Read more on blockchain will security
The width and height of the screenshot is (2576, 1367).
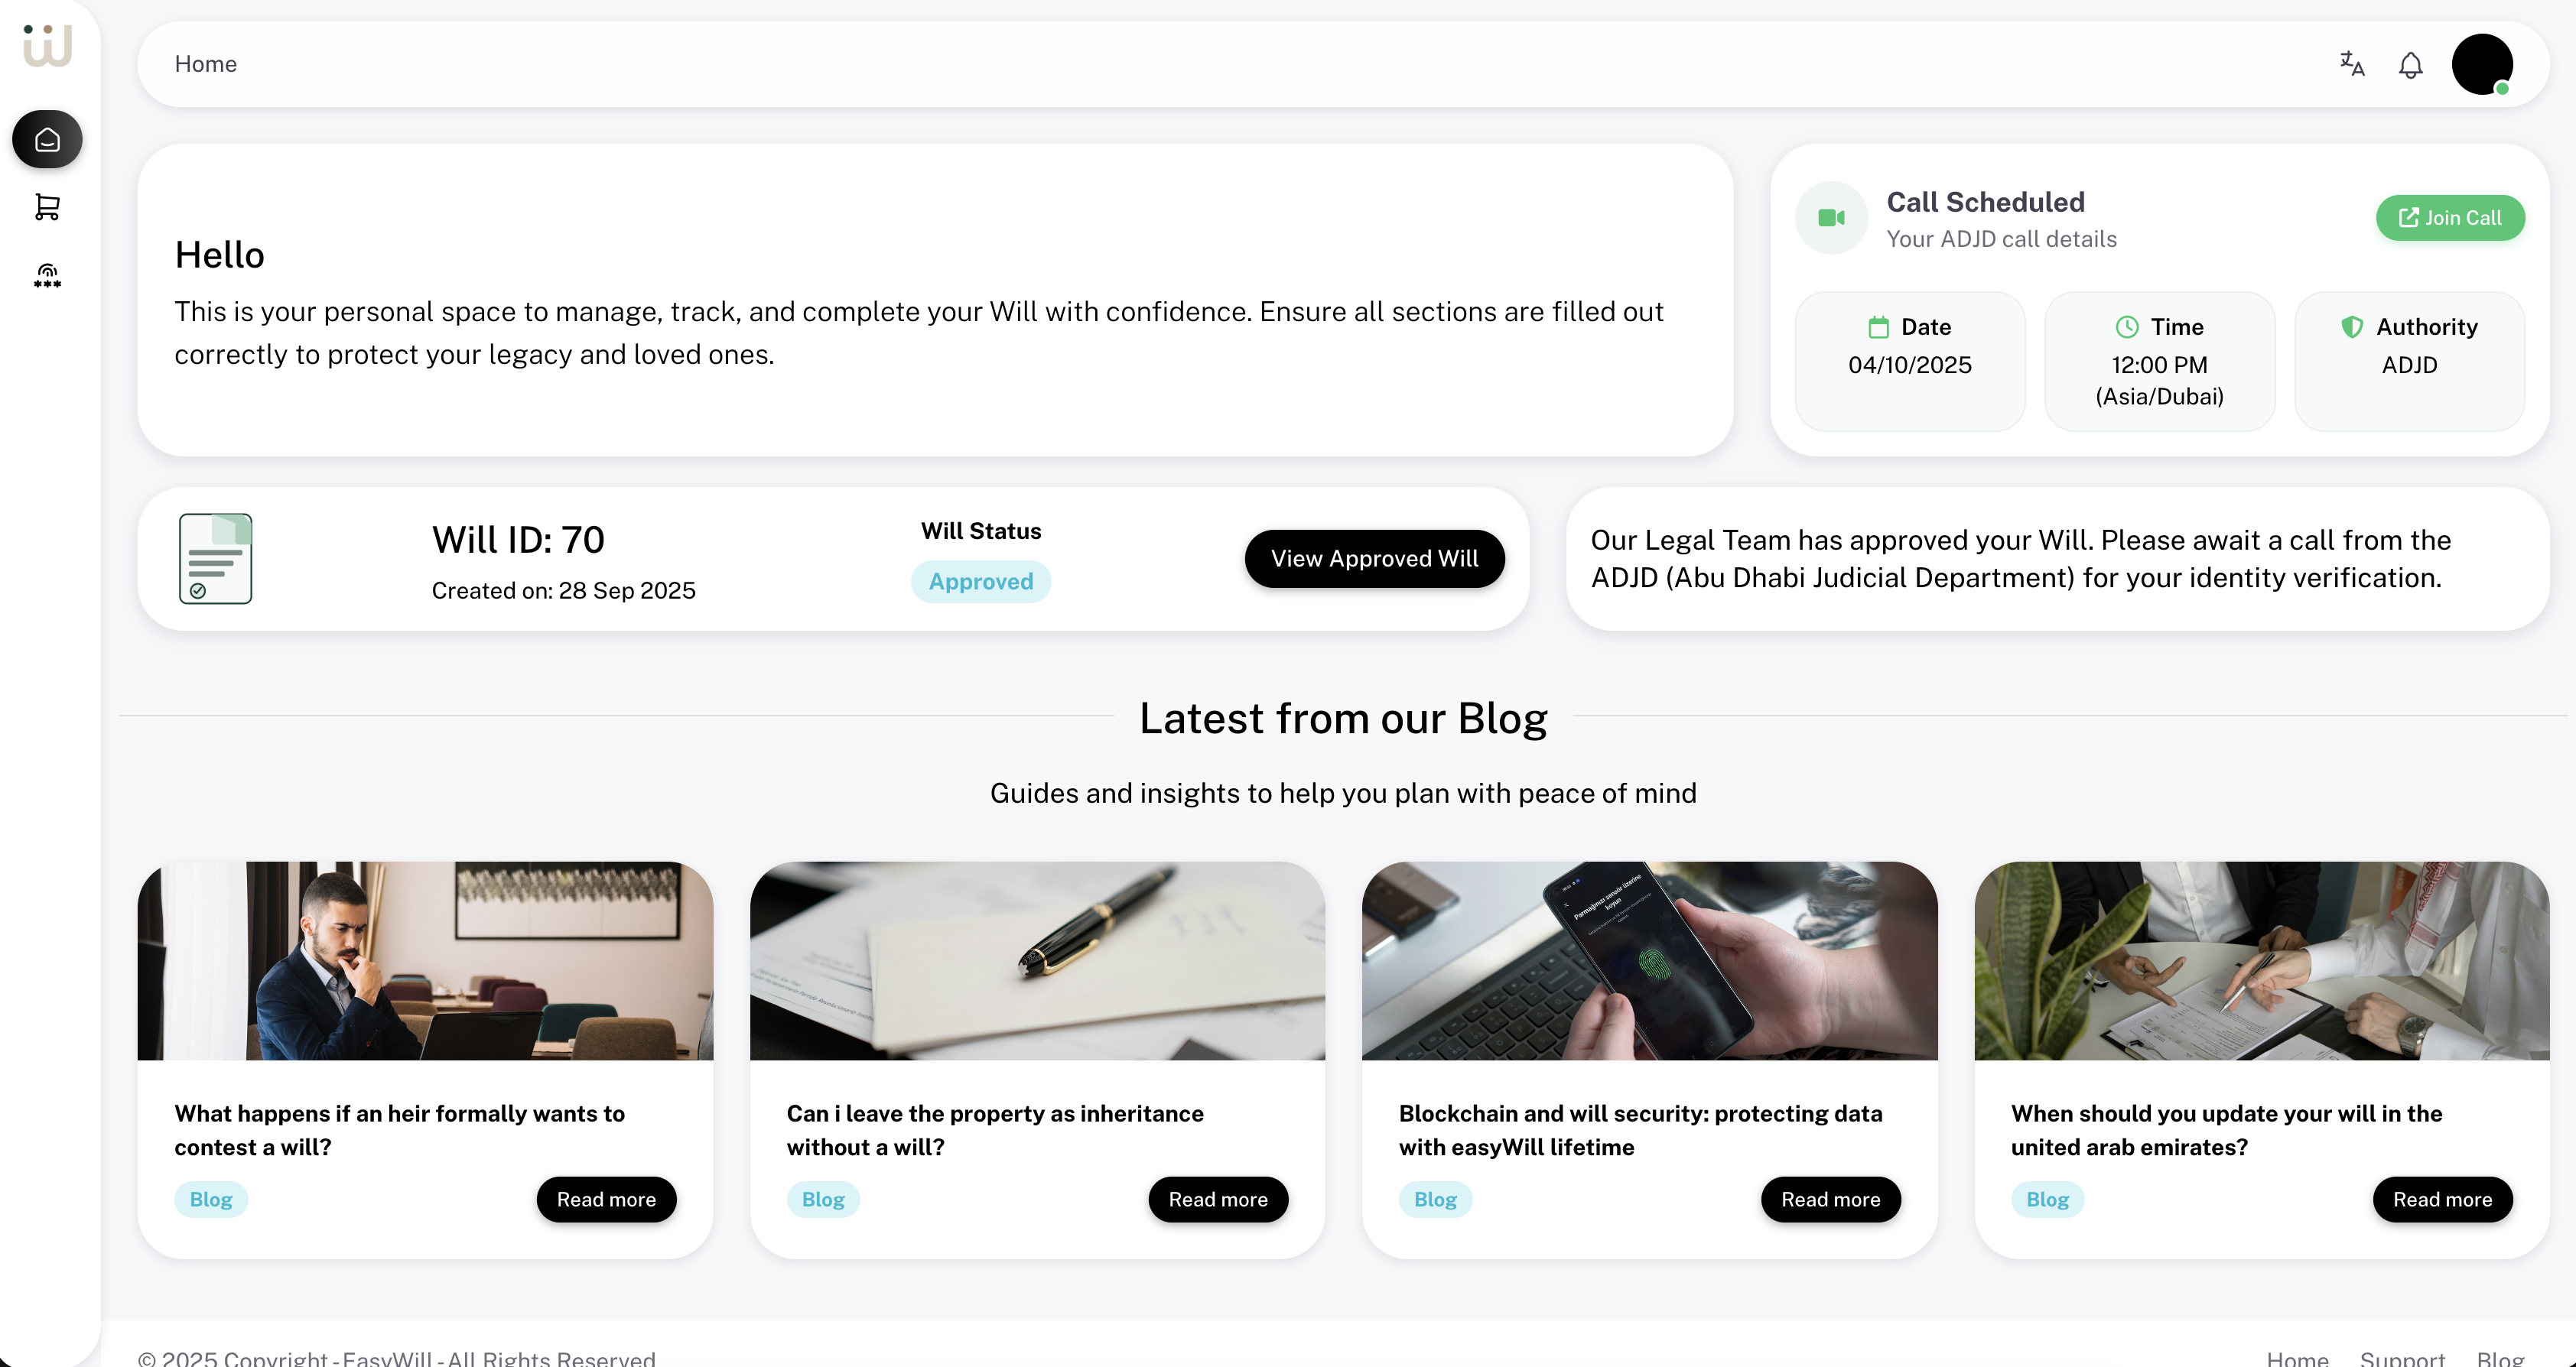pos(1830,1199)
